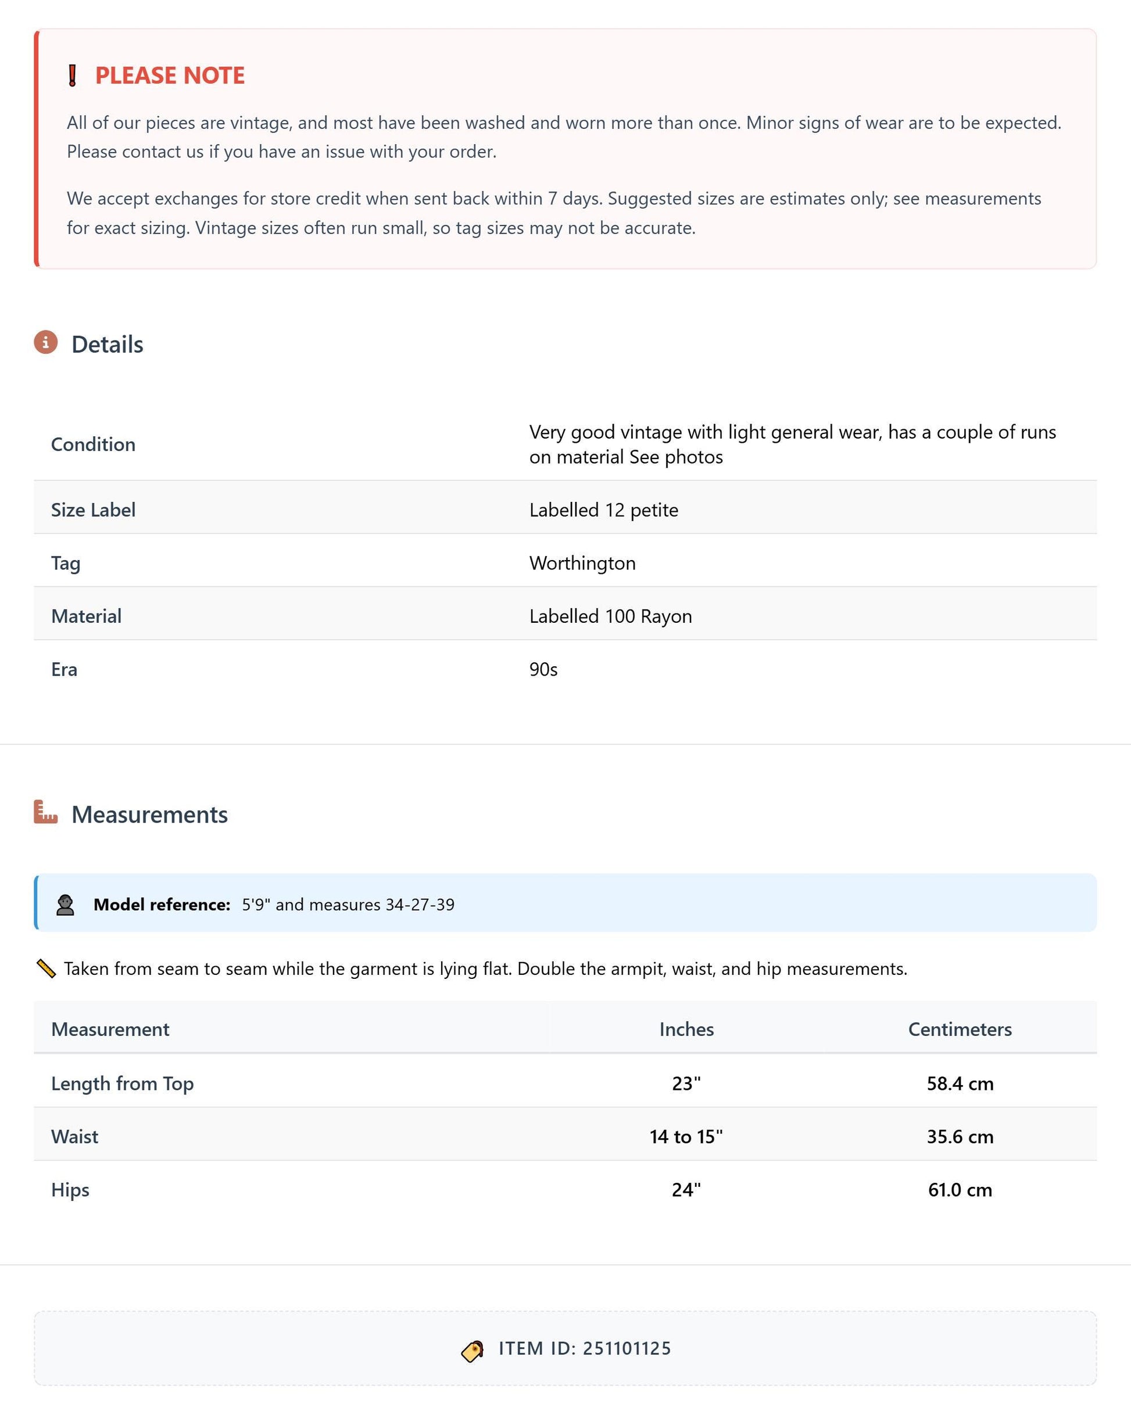Select the PLEASE NOTE heading
The image size is (1131, 1414).
point(170,76)
